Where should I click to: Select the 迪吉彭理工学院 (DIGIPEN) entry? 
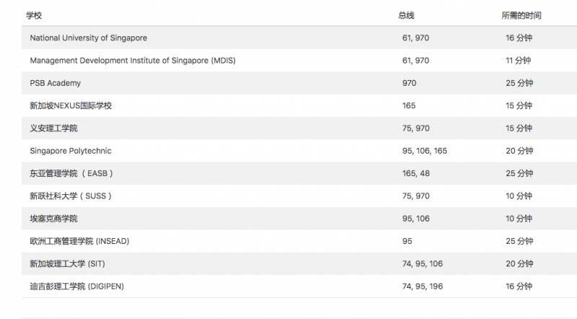77,287
